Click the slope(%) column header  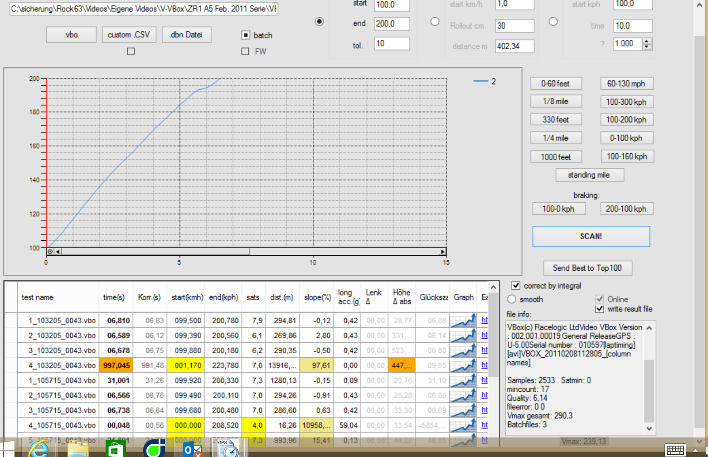[317, 297]
